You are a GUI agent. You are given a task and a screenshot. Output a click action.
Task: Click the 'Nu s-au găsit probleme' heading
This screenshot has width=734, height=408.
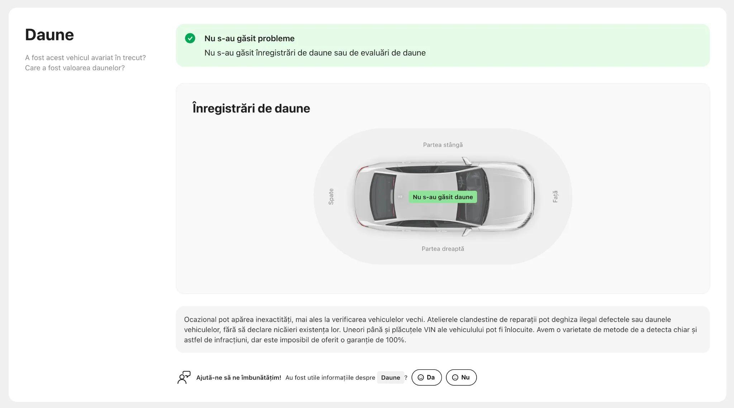pos(249,38)
